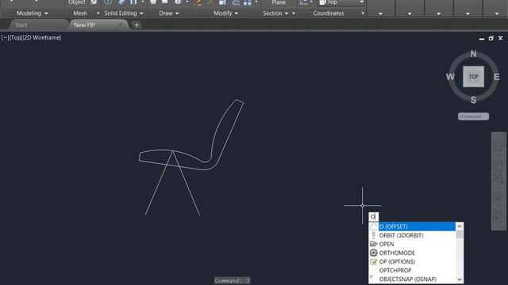Viewport: 508px width, 285px height.
Task: Expand the collapsed panel right after Coordinates
Action: tap(380, 13)
